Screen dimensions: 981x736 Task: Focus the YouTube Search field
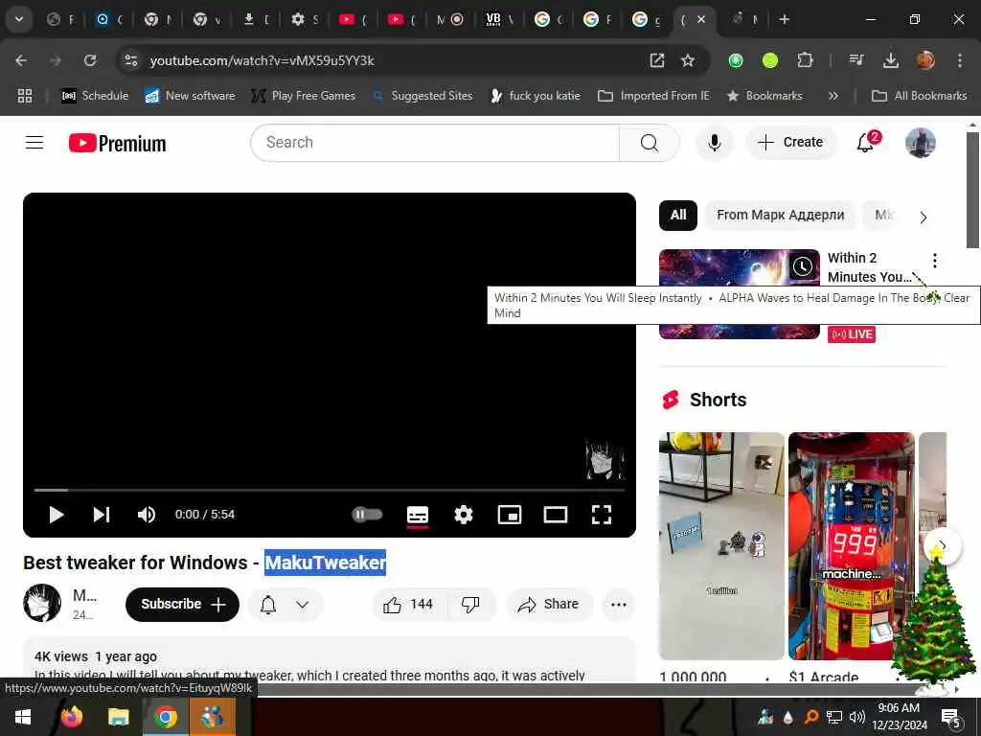tap(435, 142)
